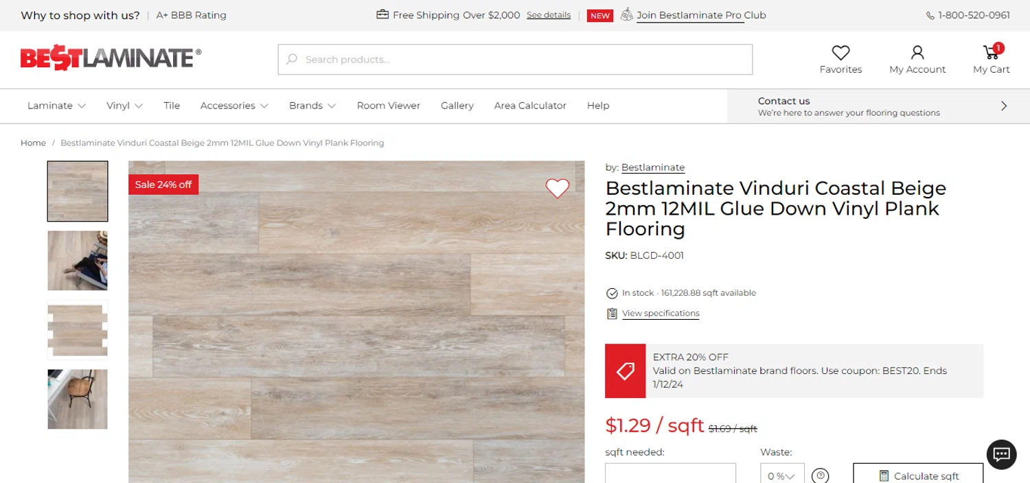The height and width of the screenshot is (483, 1030).
Task: Click the specifications clipboard icon
Action: tap(612, 314)
